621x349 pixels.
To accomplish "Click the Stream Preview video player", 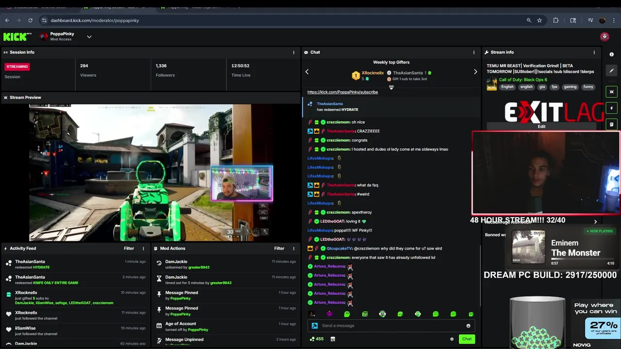I will coord(151,173).
